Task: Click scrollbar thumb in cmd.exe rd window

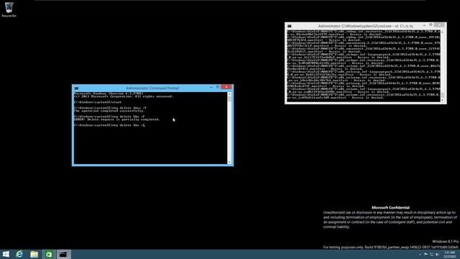Action: coord(443,95)
